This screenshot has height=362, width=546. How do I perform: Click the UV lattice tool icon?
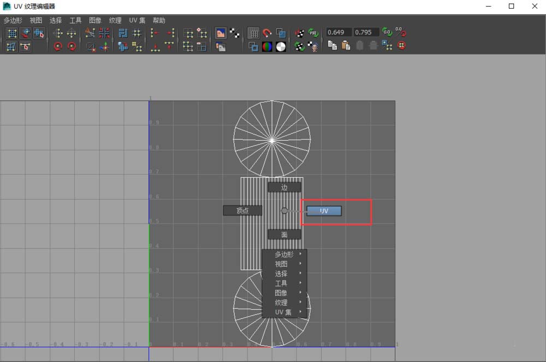coord(12,33)
